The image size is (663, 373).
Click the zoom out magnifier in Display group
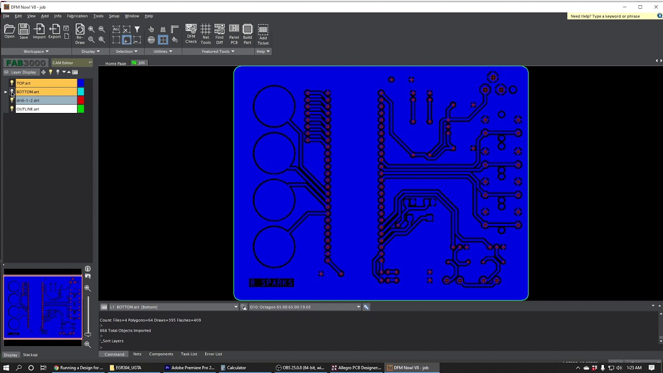(x=102, y=30)
